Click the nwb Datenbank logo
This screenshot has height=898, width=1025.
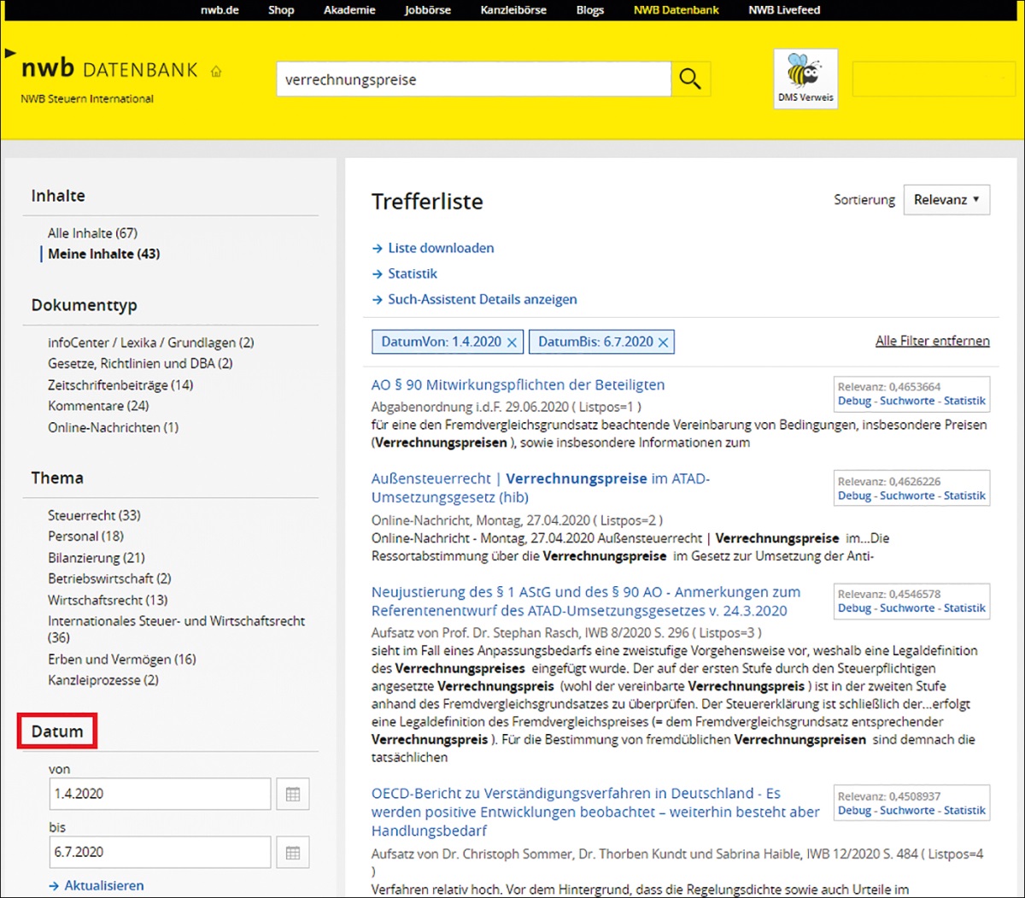[109, 69]
